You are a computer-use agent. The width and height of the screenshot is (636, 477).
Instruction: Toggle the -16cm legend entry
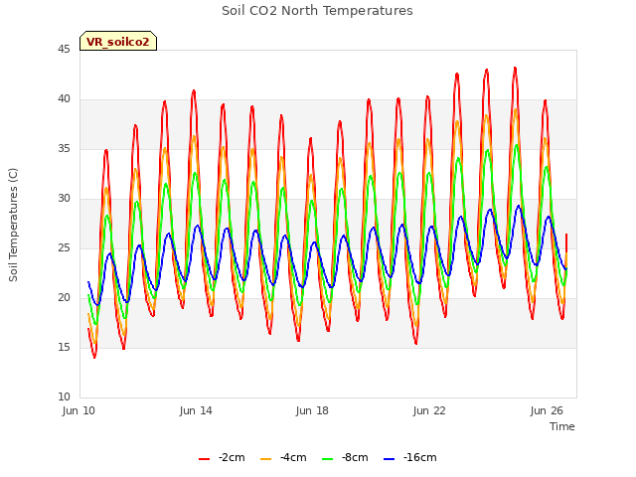(x=410, y=458)
